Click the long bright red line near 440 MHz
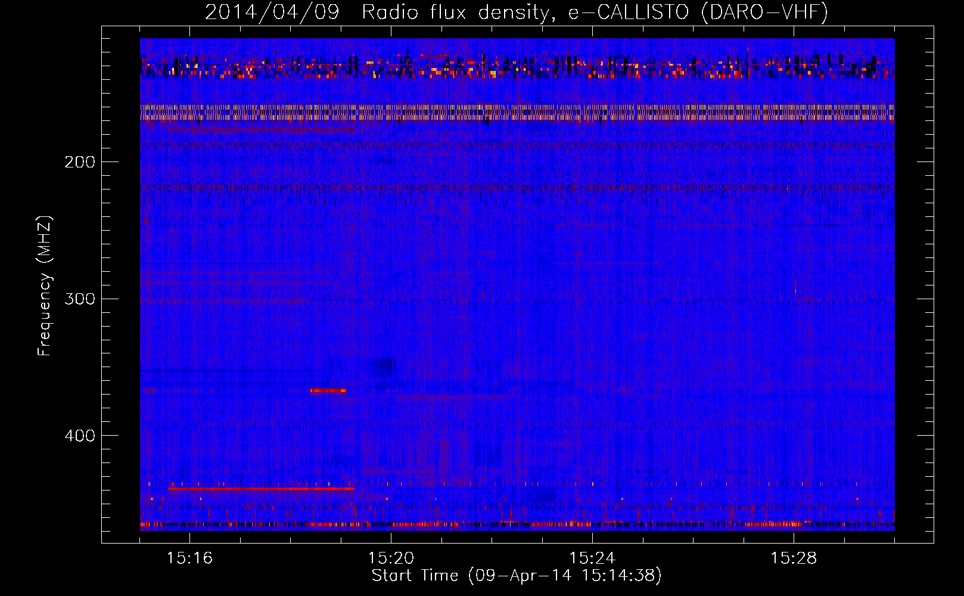Screen dimensions: 964x596 tap(261, 489)
